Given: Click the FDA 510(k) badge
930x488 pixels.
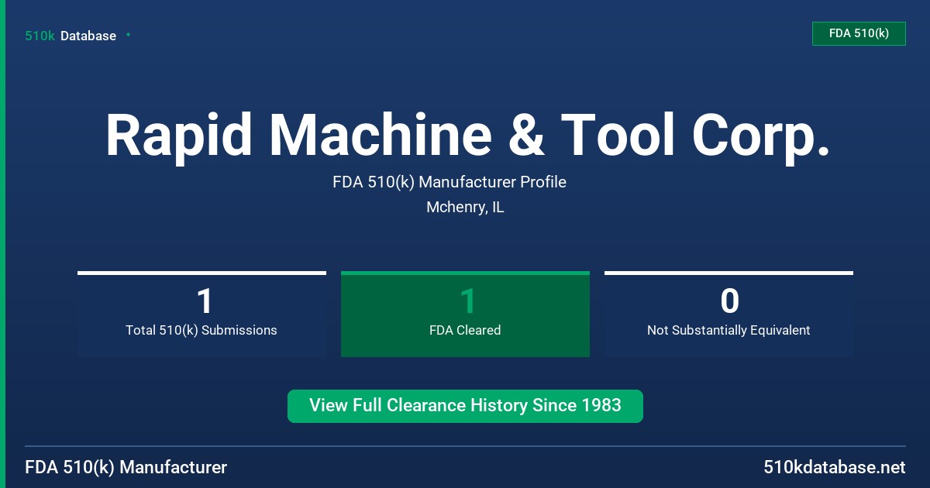Looking at the screenshot, I should (859, 33).
